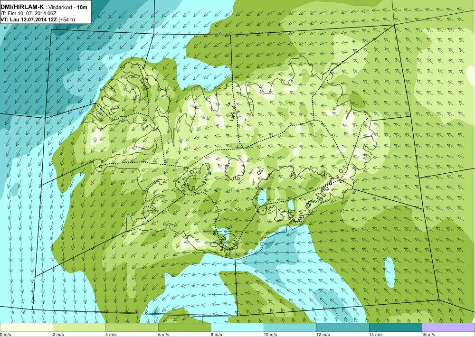Click the 12-14 m/s darker teal legend swatch

pos(342,328)
